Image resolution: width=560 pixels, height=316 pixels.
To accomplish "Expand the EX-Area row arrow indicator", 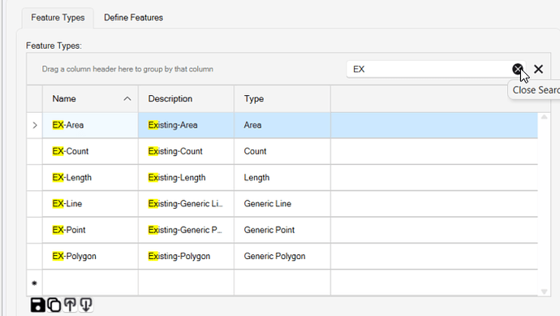I will point(35,125).
